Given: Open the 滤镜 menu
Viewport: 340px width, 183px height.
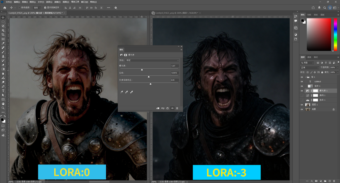Looking at the screenshot, I should [x=58, y=2].
